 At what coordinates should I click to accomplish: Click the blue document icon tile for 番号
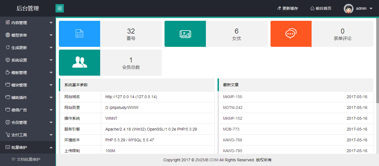pos(79,34)
